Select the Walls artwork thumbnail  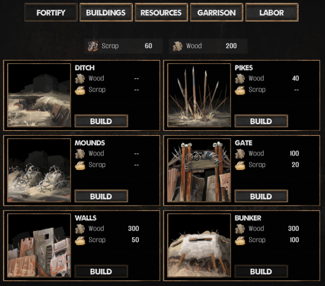pyautogui.click(x=39, y=246)
